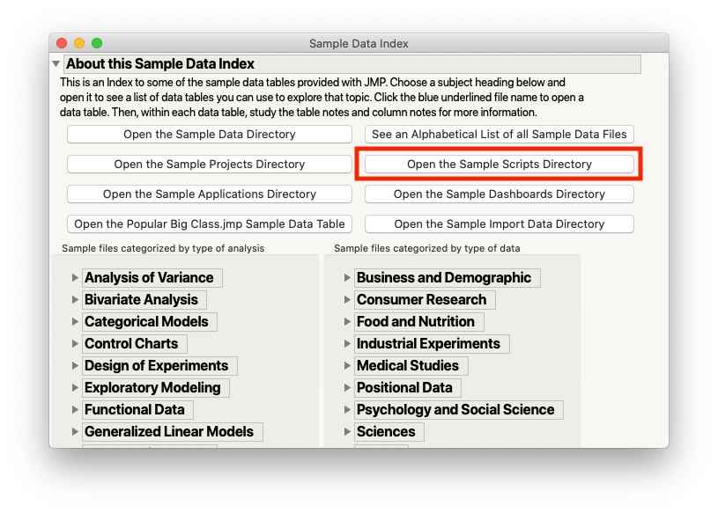Expand the Food and Nutrition disclosure triangle
The image size is (718, 513).
(x=347, y=322)
